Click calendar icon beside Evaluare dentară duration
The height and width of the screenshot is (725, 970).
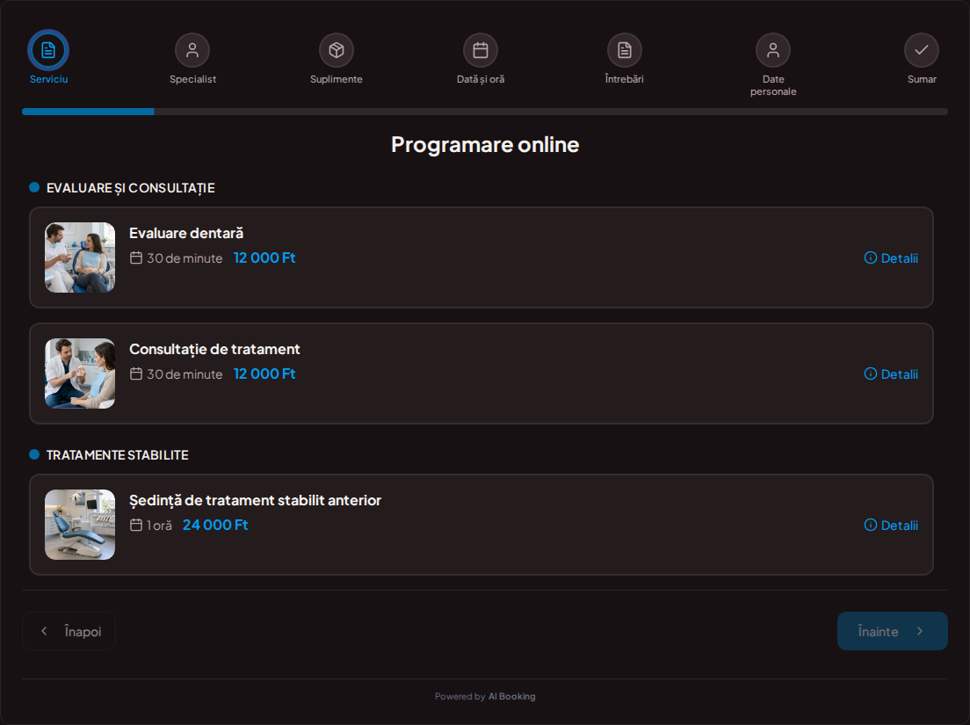tap(136, 257)
